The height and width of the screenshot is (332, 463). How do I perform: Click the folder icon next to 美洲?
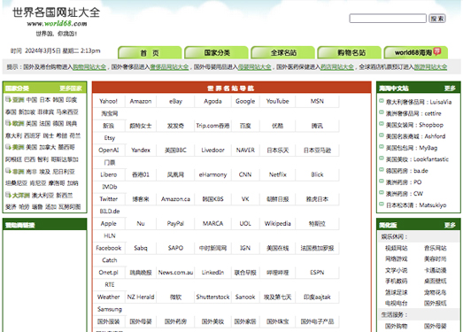click(8, 147)
